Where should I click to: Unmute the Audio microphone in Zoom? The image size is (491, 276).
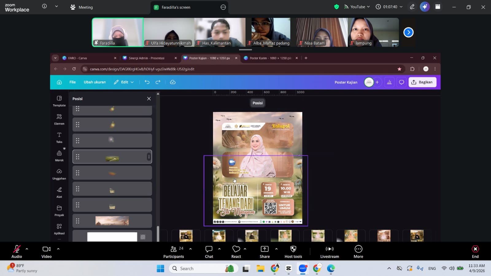pos(17,252)
